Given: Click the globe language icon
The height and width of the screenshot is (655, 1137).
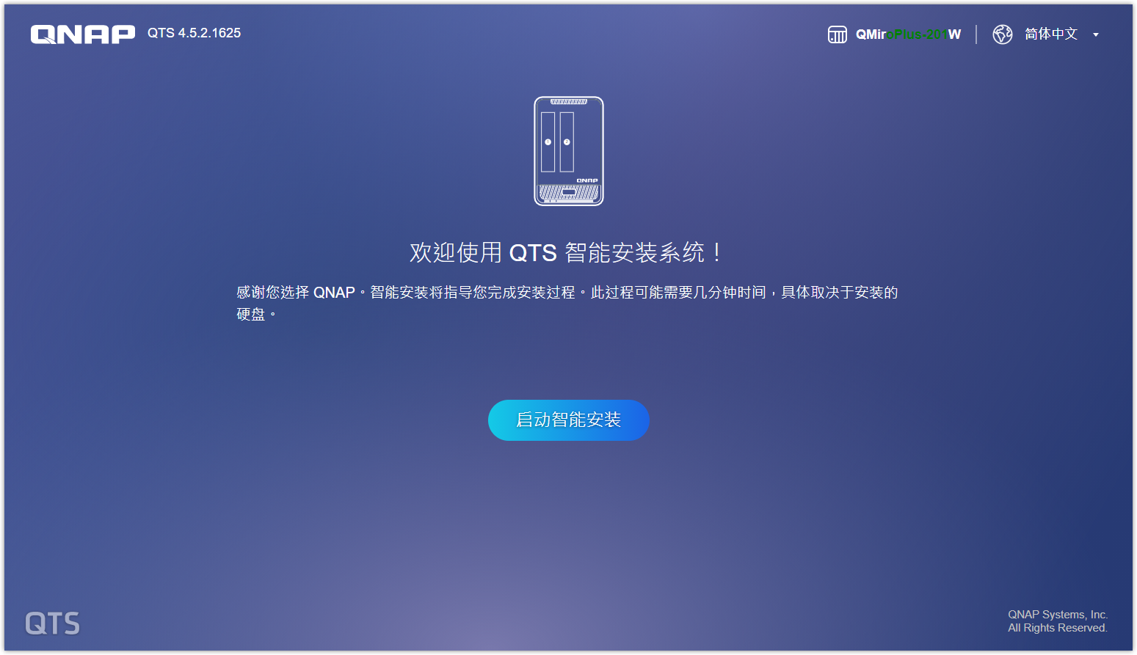Looking at the screenshot, I should tap(1003, 34).
